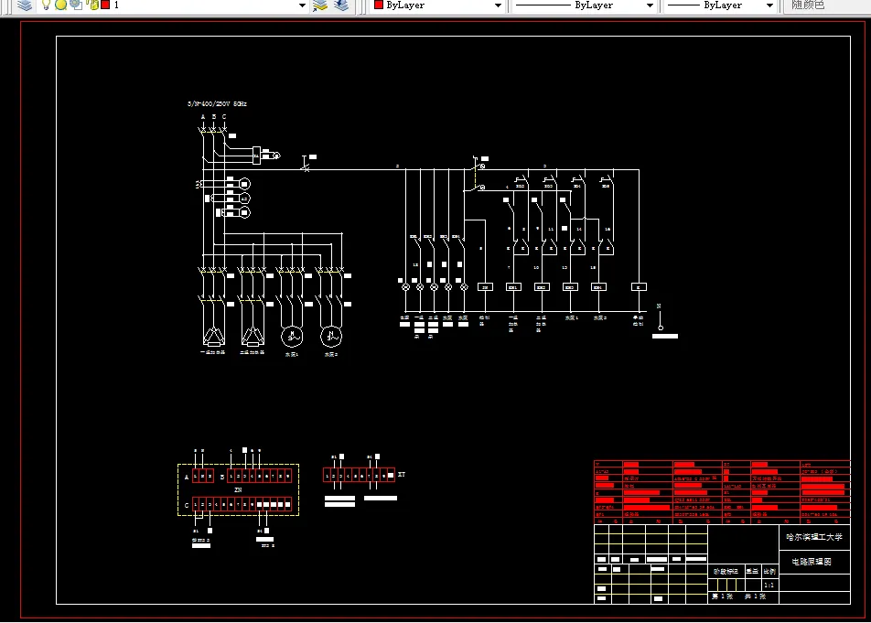The width and height of the screenshot is (871, 623).
Task: Toggle the layer lock padlock icon
Action: [x=91, y=5]
